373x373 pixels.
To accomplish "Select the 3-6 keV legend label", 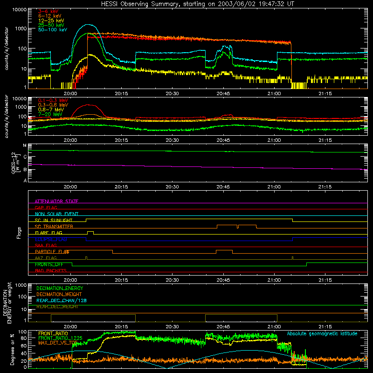I will [48, 11].
